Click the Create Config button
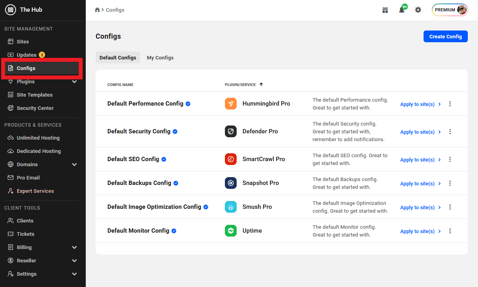478x287 pixels. click(445, 36)
